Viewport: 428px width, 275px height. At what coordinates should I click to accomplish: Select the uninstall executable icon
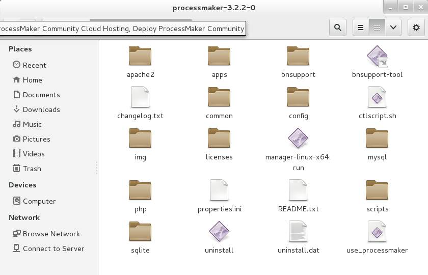(x=219, y=232)
